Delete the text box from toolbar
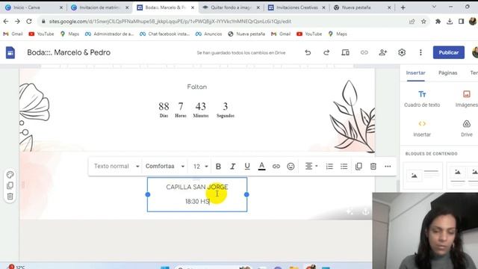 click(x=373, y=166)
